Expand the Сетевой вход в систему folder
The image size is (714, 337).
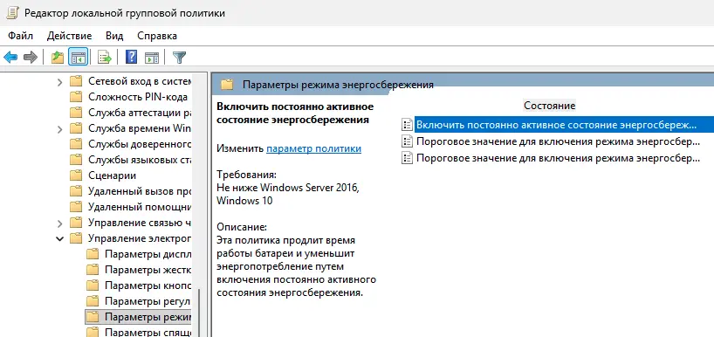[59, 82]
